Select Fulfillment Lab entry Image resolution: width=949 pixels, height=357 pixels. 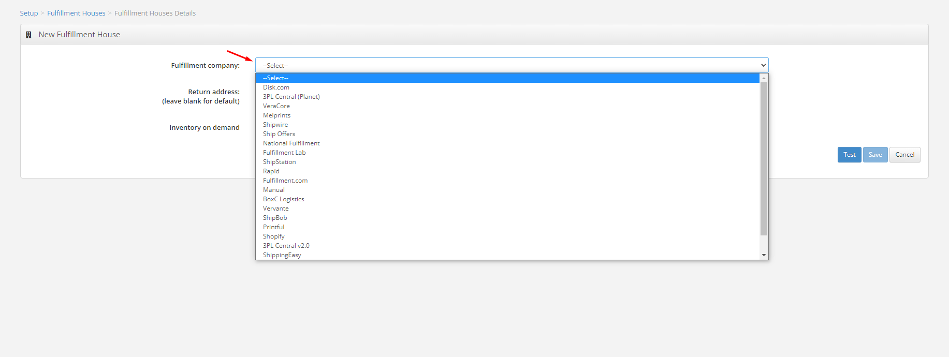(507, 153)
